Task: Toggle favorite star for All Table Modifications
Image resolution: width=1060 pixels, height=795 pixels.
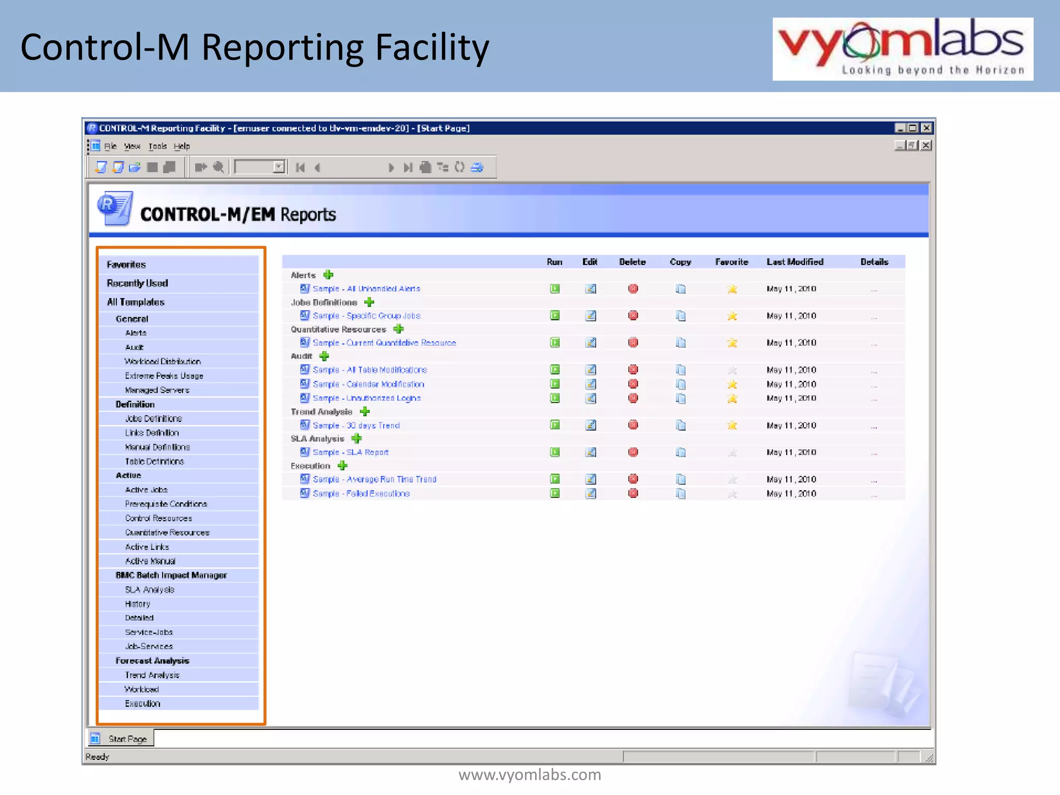Action: click(x=732, y=370)
